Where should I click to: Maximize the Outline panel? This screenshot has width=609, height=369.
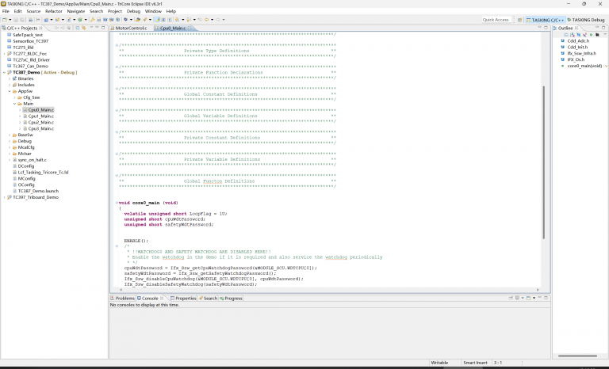tap(603, 28)
